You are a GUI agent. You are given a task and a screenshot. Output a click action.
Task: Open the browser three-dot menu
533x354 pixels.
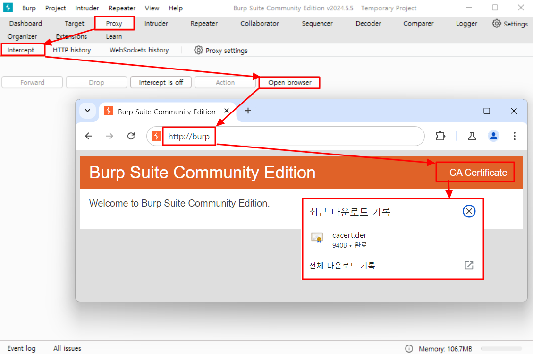pyautogui.click(x=514, y=136)
